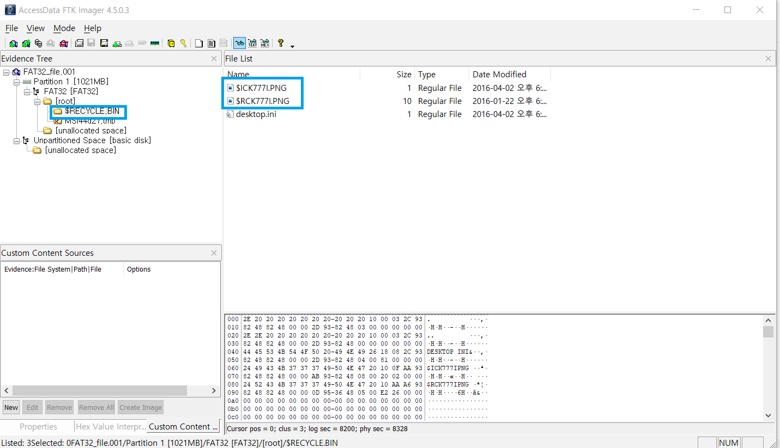Image resolution: width=780 pixels, height=448 pixels.
Task: Click Evidence:File System|Path|File column header
Action: [62, 269]
